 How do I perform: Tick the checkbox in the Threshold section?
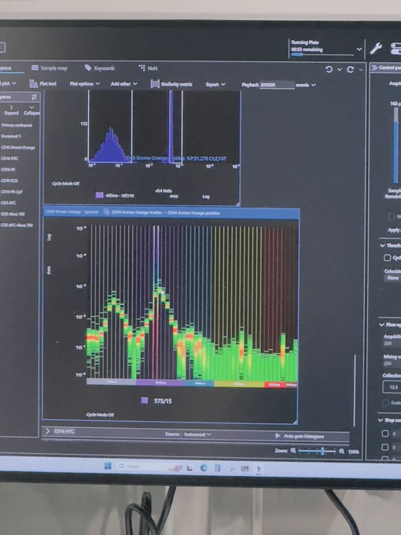[387, 257]
